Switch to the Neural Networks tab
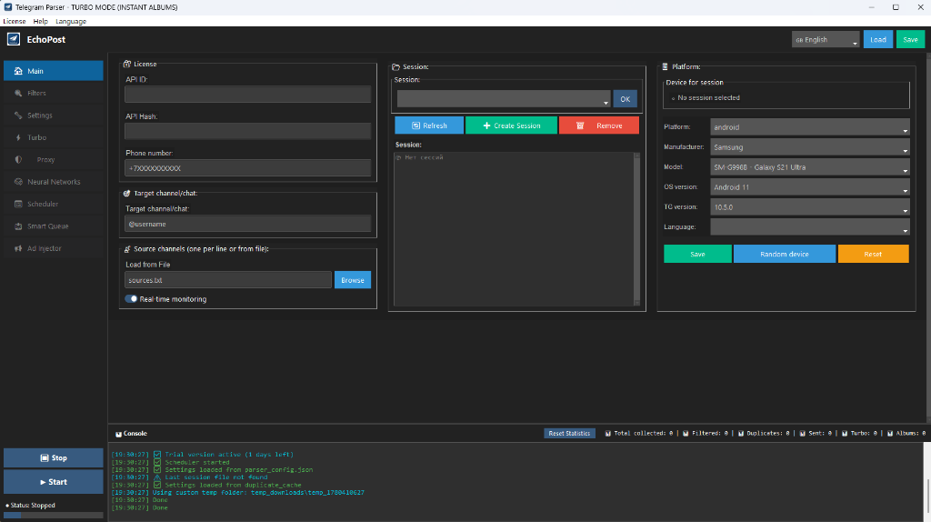Viewport: 931px width, 522px height. pos(54,182)
